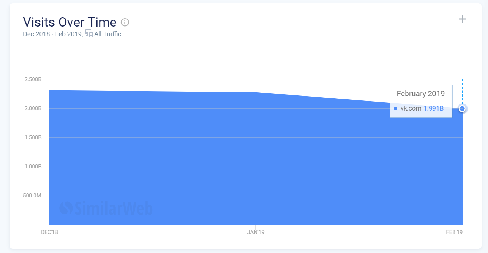The width and height of the screenshot is (488, 253).
Task: Click the JAN'19 axis label
Action: point(256,232)
